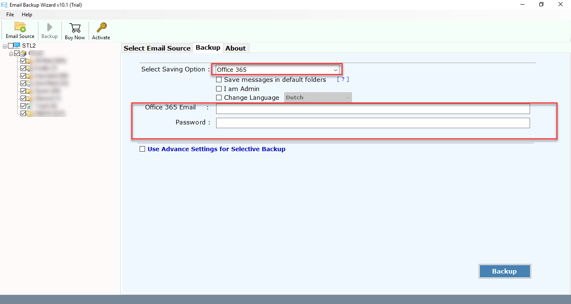Viewport: 571px width, 304px height.
Task: Select the Backup tab
Action: click(208, 48)
